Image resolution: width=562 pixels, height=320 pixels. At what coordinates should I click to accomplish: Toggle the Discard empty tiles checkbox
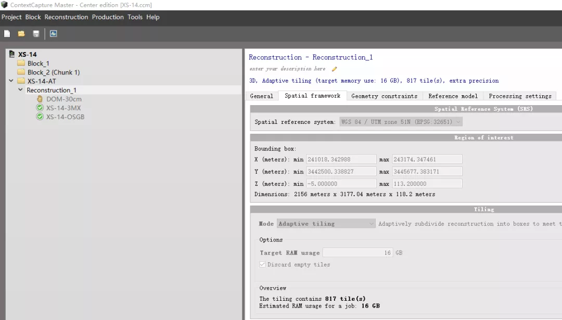262,264
